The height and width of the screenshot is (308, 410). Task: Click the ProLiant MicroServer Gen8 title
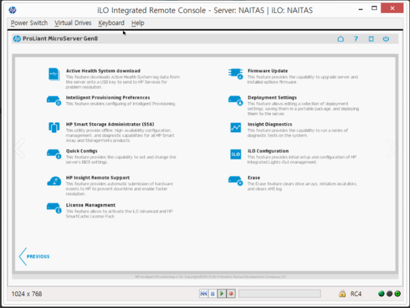tap(60, 39)
